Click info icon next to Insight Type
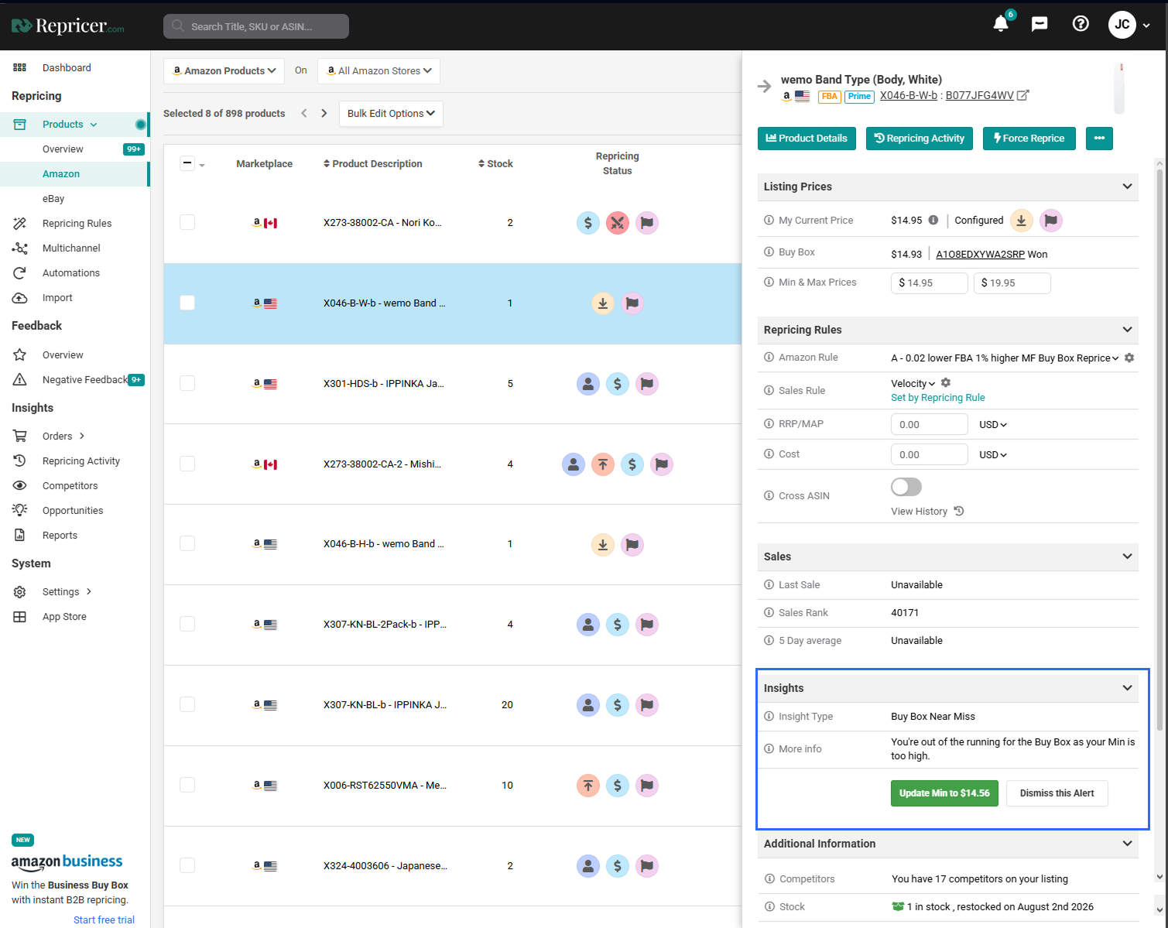Screen dimensions: 1168x928 coord(769,716)
